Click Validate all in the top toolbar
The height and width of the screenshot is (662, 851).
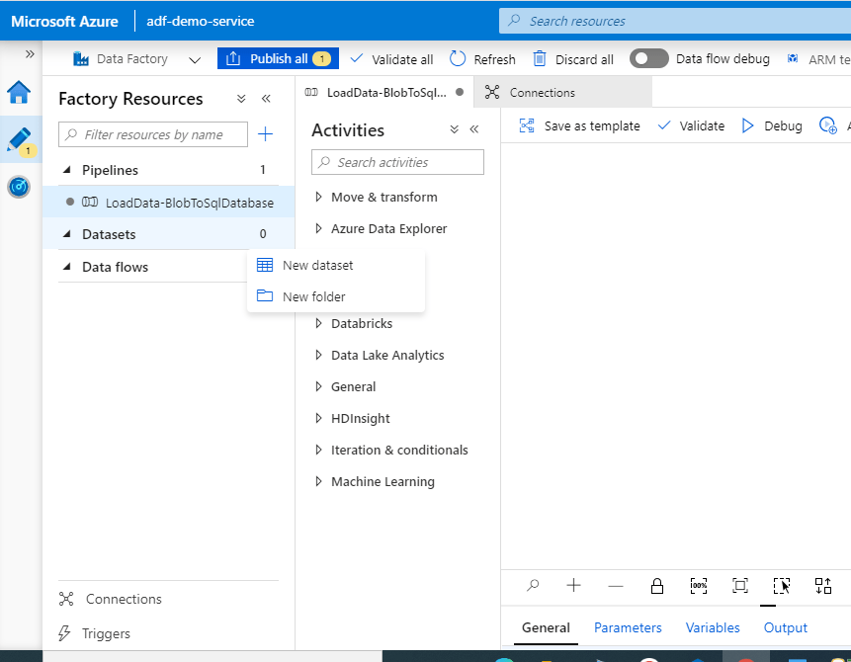pyautogui.click(x=391, y=59)
